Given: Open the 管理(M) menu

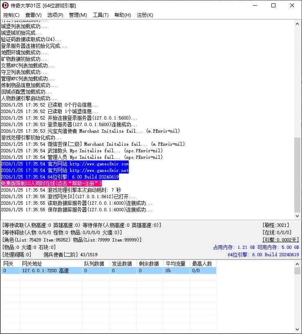Looking at the screenshot, I should click(x=78, y=15).
